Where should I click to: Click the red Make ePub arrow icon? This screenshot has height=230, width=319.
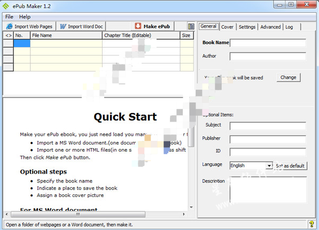click(138, 26)
